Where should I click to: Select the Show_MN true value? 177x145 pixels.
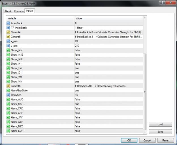click(x=77, y=82)
